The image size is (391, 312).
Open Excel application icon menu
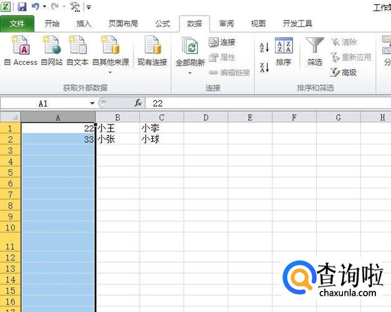coord(6,6)
